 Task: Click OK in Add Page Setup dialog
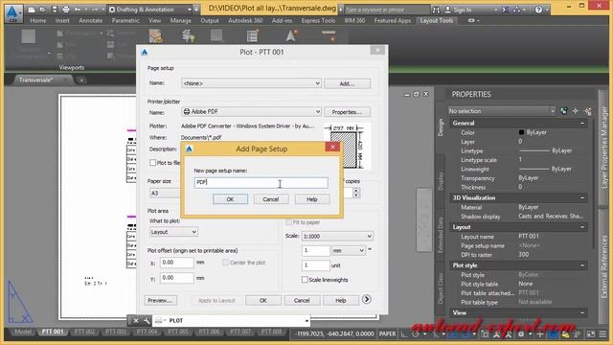(230, 199)
